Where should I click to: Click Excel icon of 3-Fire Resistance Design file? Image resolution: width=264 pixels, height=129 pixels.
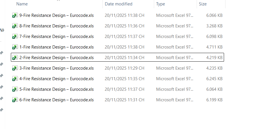point(15,68)
